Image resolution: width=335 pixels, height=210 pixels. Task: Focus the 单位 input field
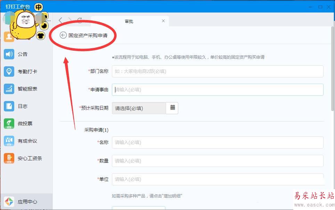coord(218,179)
